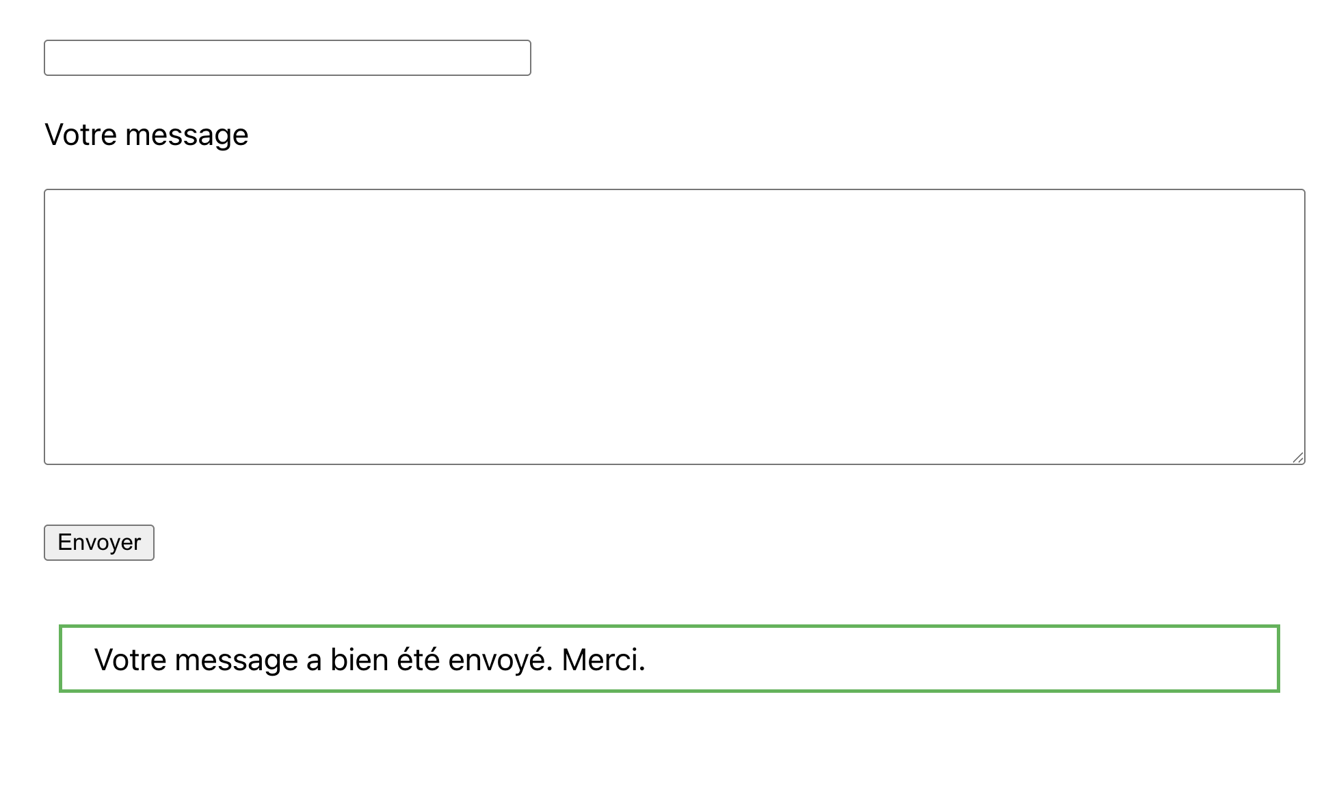The image size is (1324, 807).
Task: Submit the form with Envoyer
Action: click(99, 542)
